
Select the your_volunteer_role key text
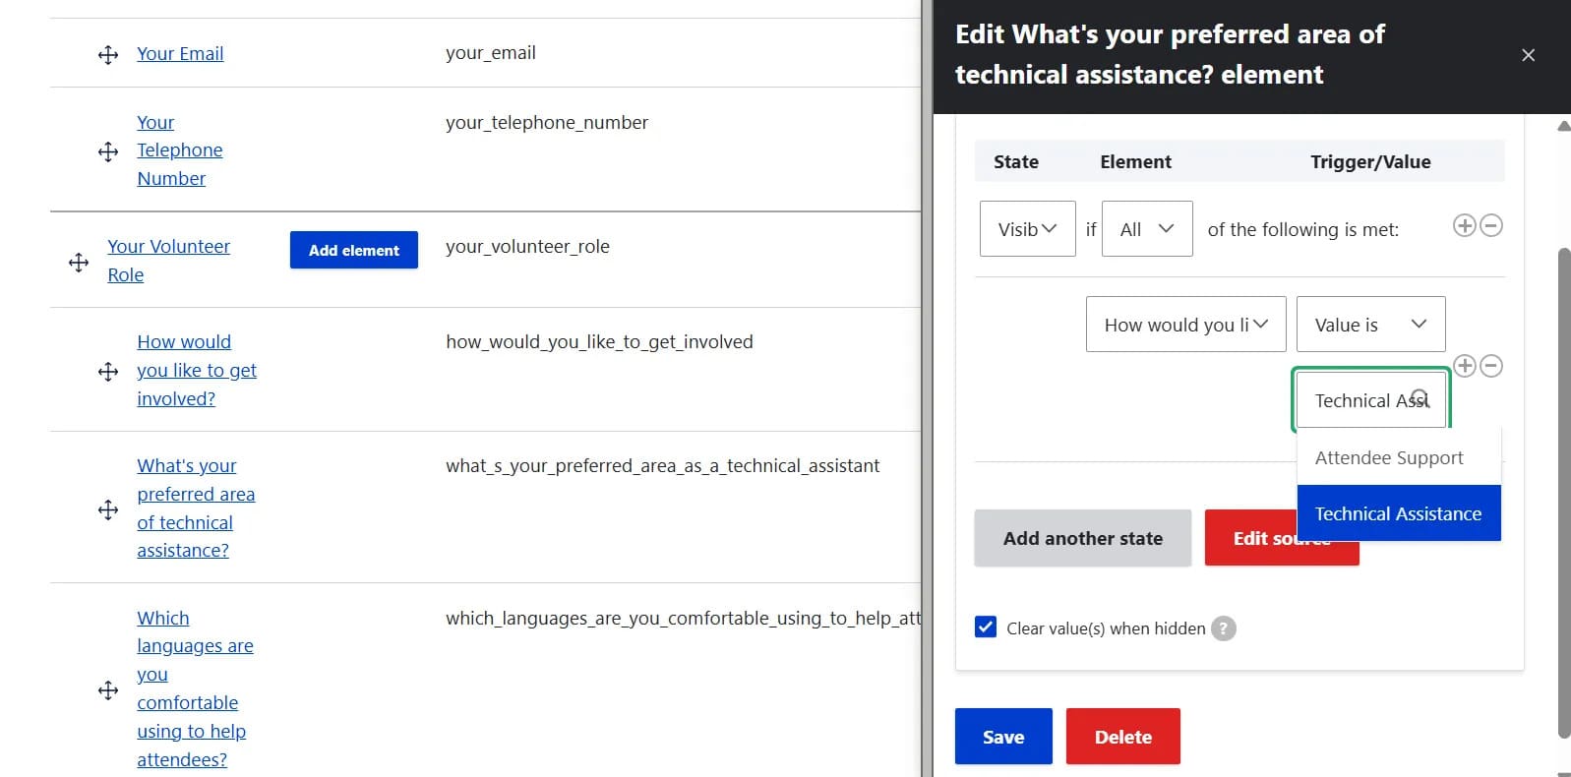pos(527,246)
